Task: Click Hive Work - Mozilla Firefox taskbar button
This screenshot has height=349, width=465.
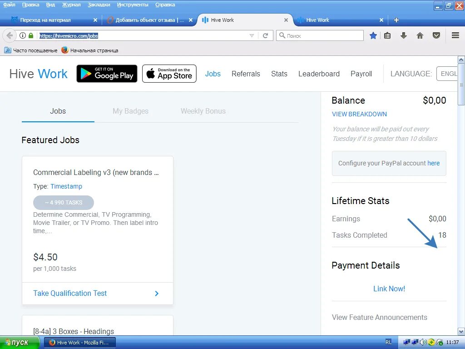Action: pyautogui.click(x=80, y=343)
